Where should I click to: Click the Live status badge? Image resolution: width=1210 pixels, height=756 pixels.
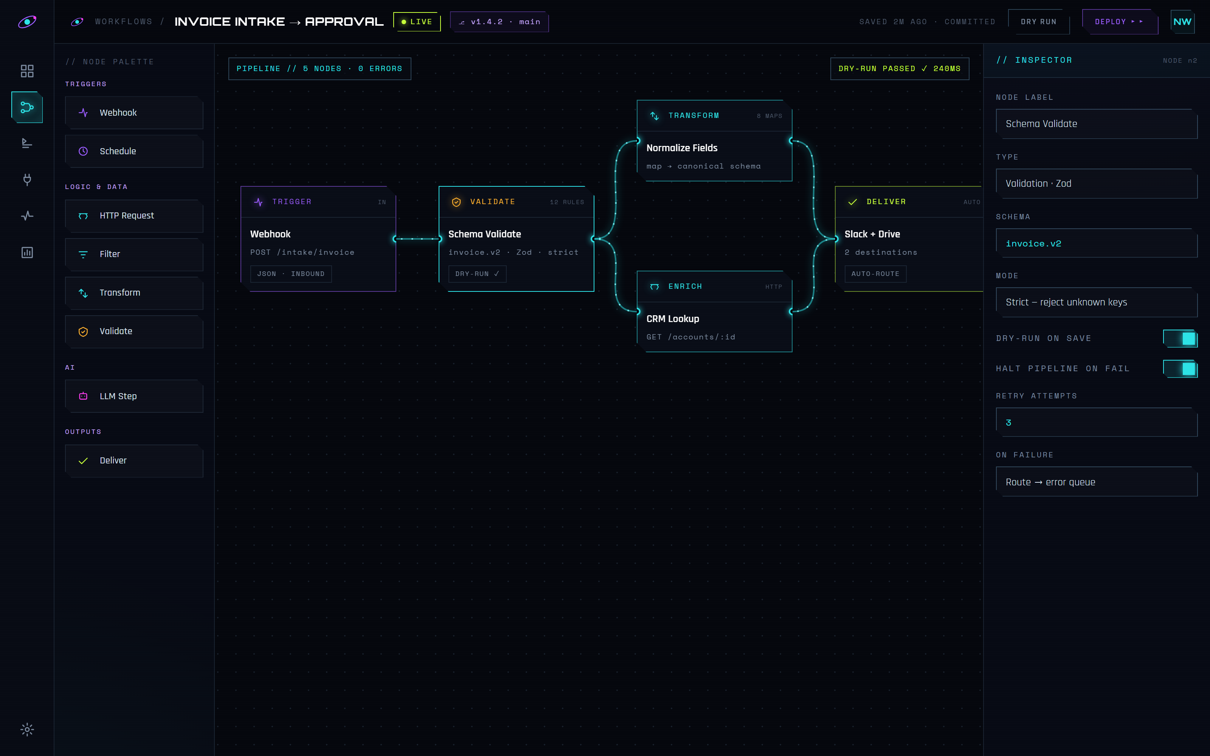416,22
